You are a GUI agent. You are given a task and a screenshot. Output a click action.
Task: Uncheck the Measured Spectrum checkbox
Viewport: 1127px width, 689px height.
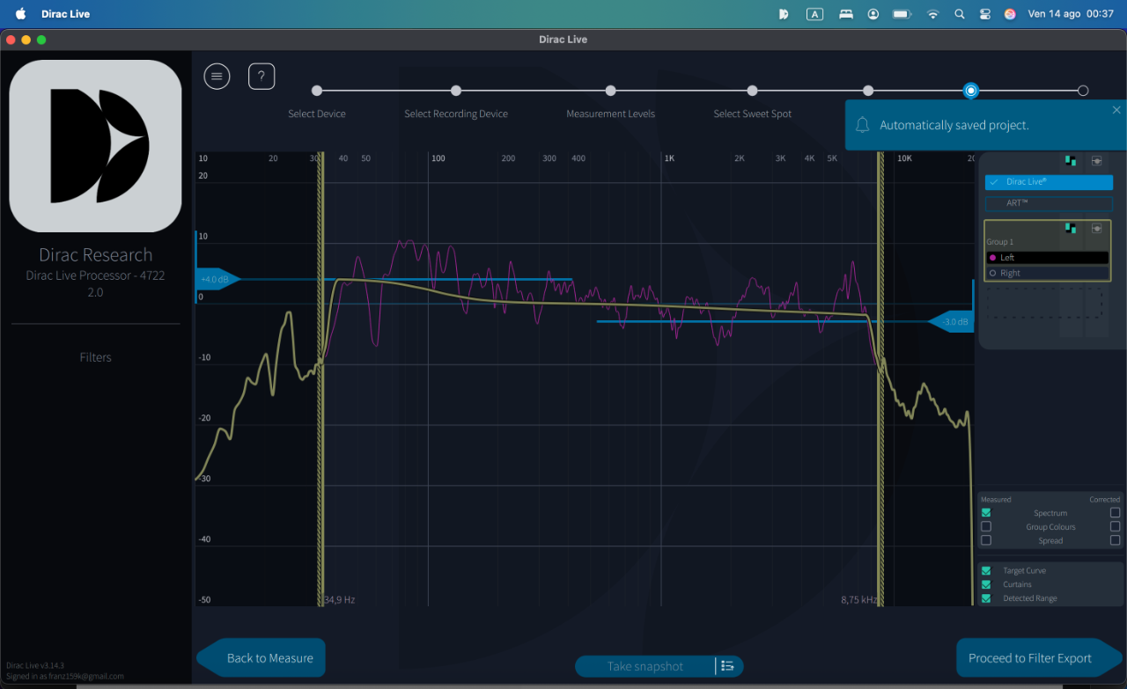986,513
